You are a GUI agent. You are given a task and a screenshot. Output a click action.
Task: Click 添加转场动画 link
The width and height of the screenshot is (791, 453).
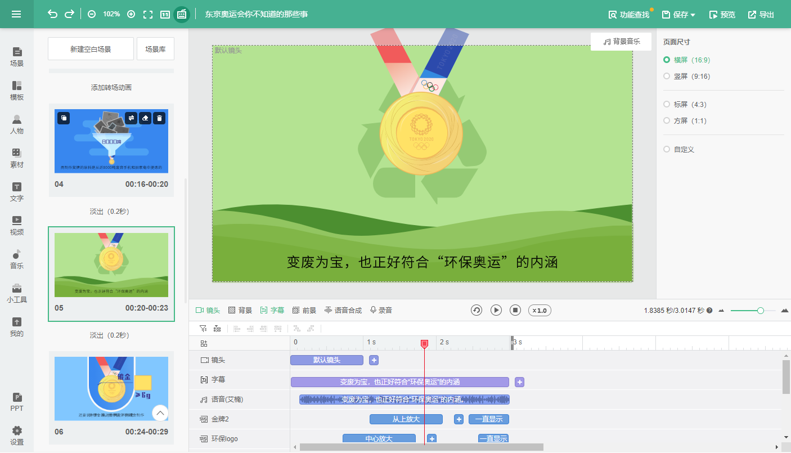tap(111, 87)
